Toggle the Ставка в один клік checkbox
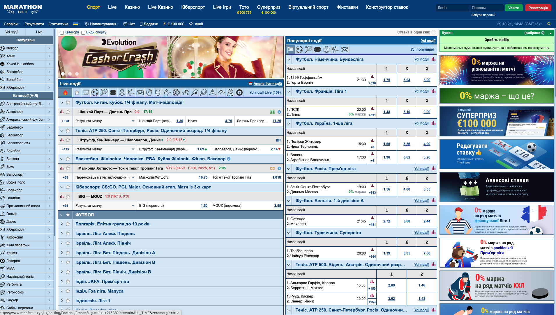 [x=433, y=32]
